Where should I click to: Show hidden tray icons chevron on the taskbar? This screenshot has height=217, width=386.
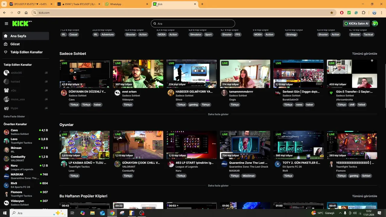tap(340, 213)
